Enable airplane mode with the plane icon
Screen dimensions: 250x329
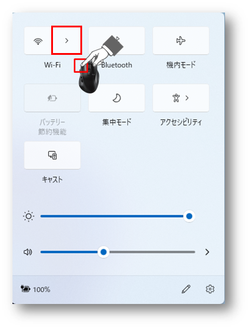click(x=181, y=41)
